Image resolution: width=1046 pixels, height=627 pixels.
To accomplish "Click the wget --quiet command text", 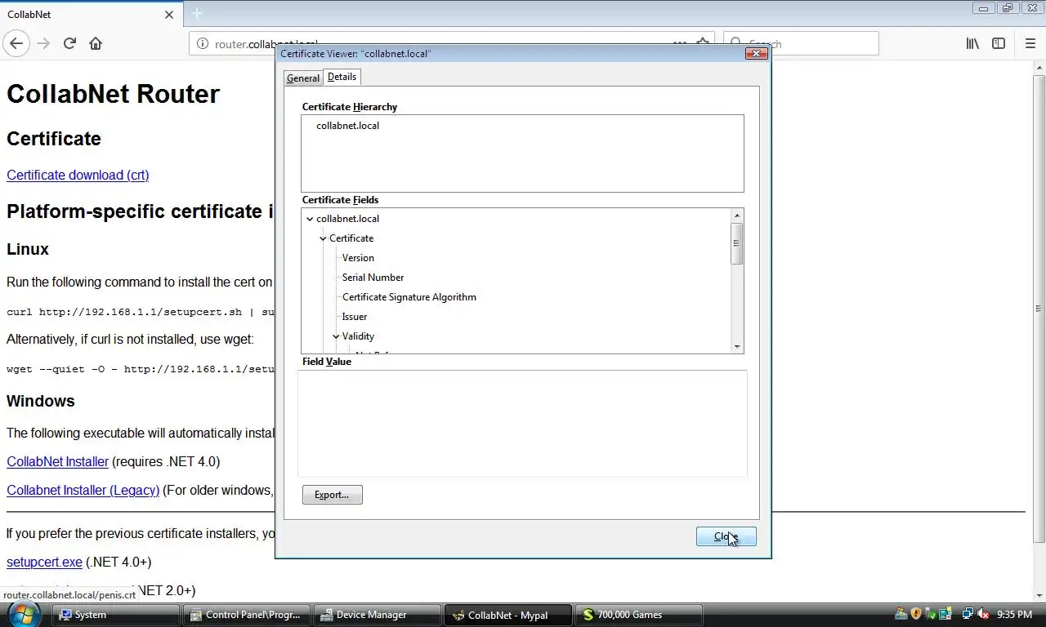I will point(141,369).
